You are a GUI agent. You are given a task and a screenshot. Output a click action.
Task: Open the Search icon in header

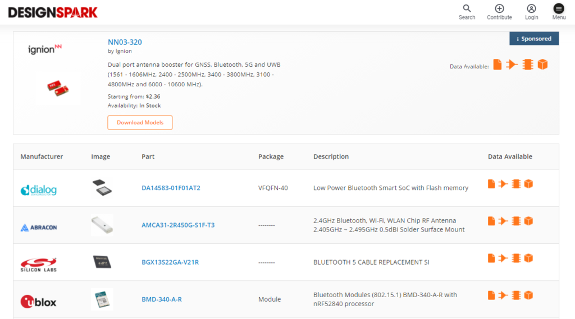click(x=467, y=8)
